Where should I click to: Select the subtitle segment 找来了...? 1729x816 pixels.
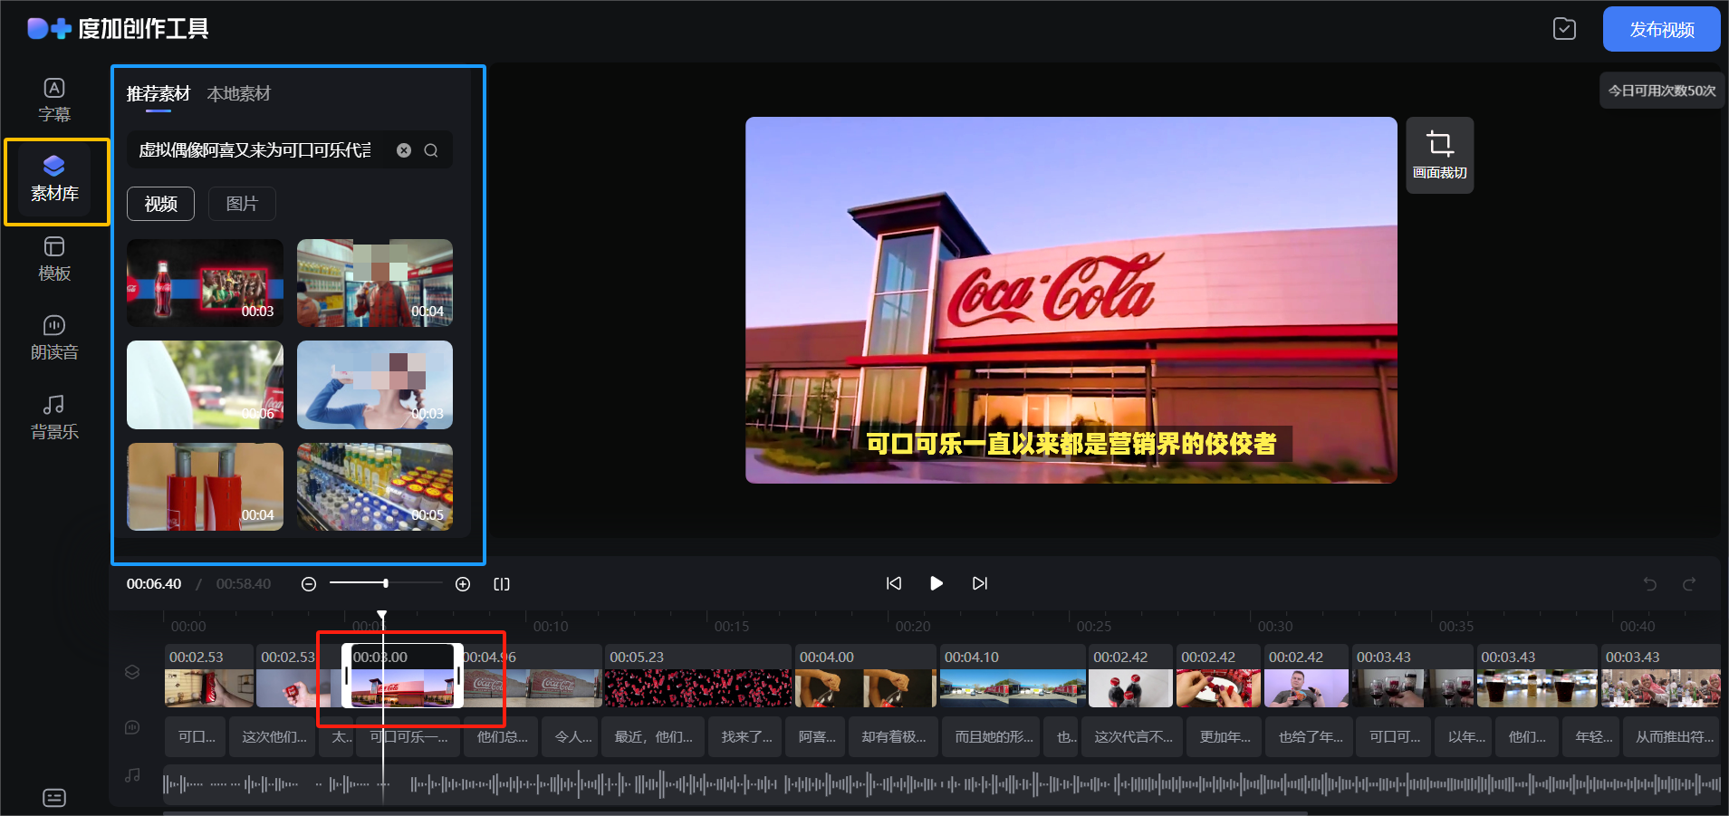point(746,736)
